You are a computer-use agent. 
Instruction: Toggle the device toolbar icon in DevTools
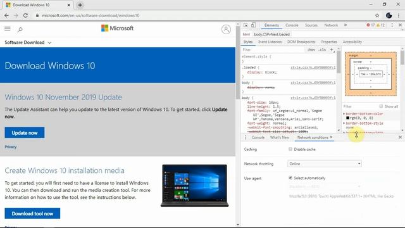(x=253, y=25)
